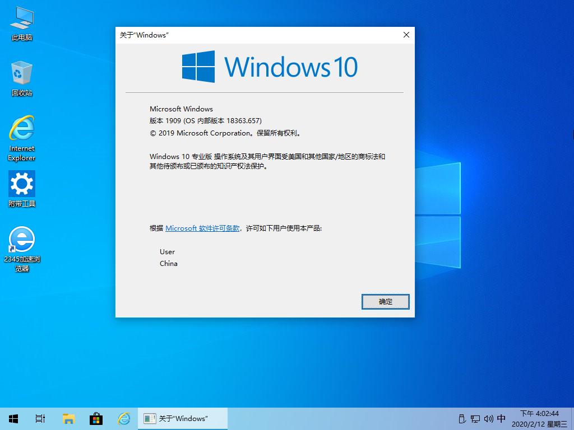
Task: Click the "Windows 10 专业版" description paragraph
Action: [267, 161]
